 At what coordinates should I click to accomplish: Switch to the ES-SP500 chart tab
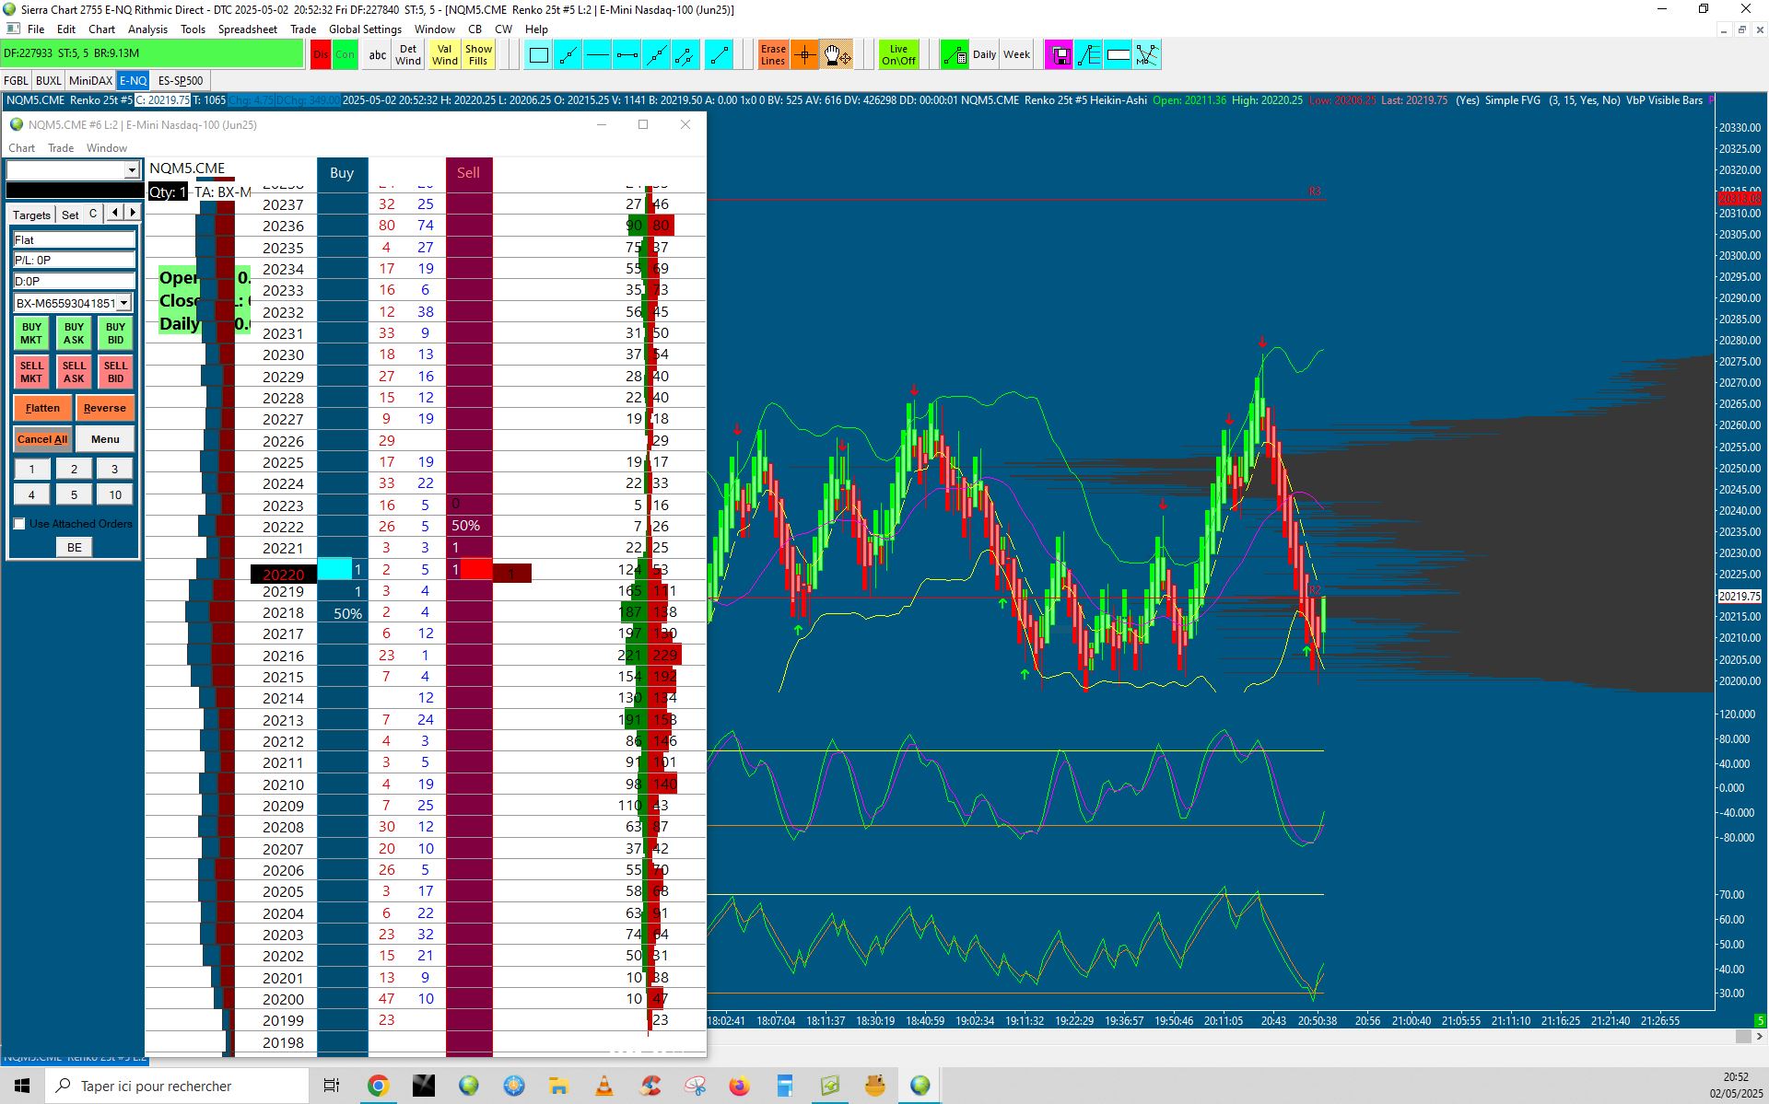(x=180, y=81)
